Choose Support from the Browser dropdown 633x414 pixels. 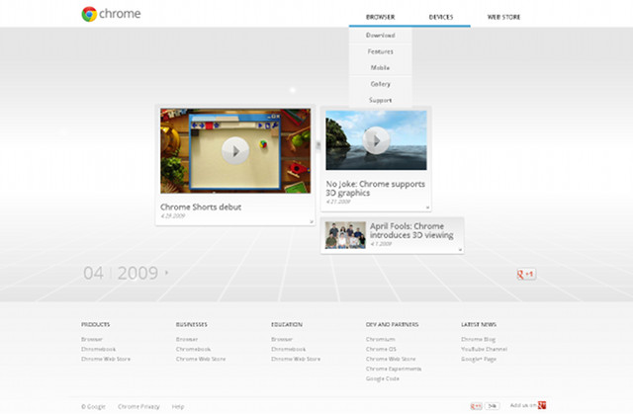380,100
